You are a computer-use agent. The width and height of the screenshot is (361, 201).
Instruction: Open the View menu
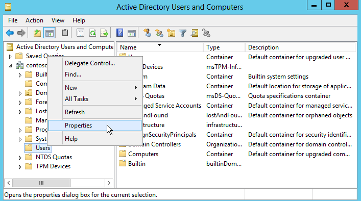coord(58,20)
